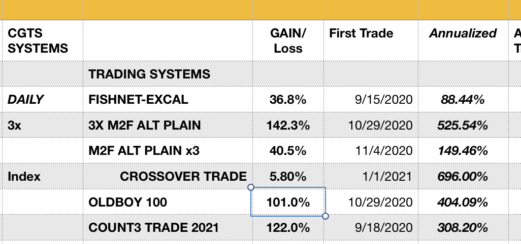Viewport: 521px width, 244px height.
Task: Select the FISHNET-EXCAL name cell
Action: click(x=168, y=99)
